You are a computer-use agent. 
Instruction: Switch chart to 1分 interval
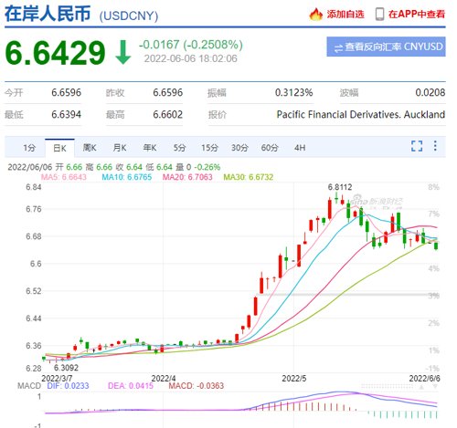[29, 148]
